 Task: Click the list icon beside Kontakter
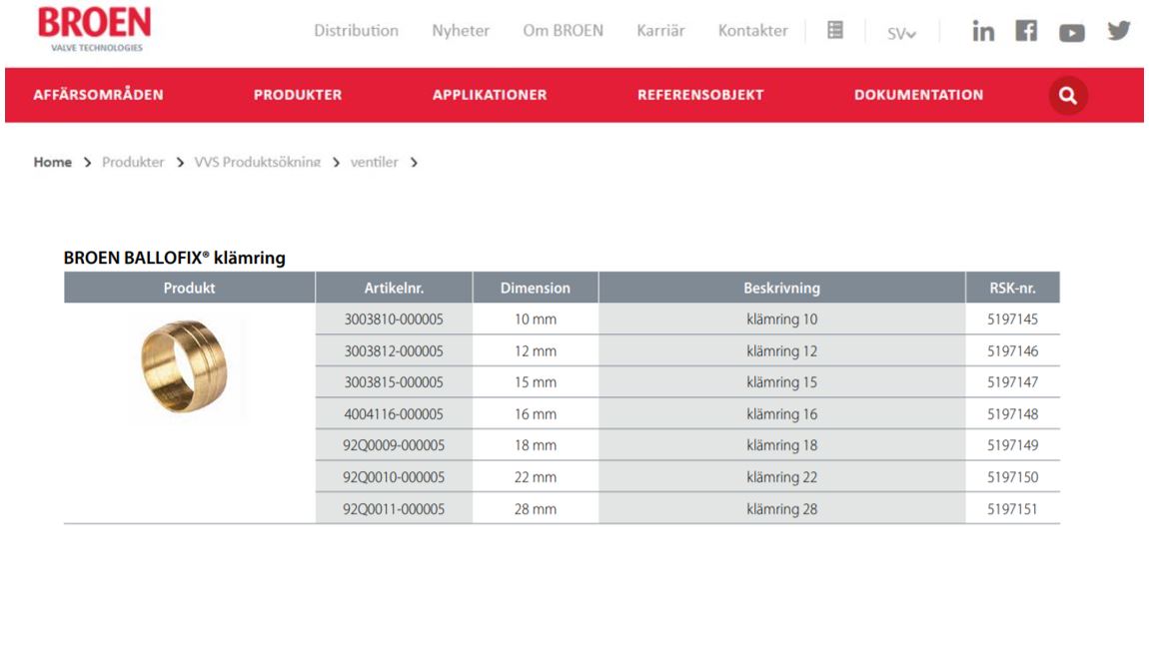[x=835, y=31]
